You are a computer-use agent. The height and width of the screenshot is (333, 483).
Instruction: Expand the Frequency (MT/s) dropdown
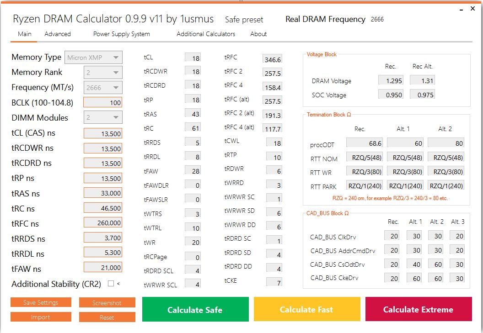tap(103, 88)
